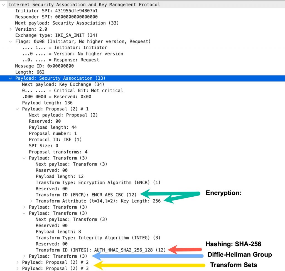Image resolution: width=285 pixels, height=271 pixels.
Task: Select the Exchange type IKE_SA_INIT row
Action: pyautogui.click(x=56, y=35)
